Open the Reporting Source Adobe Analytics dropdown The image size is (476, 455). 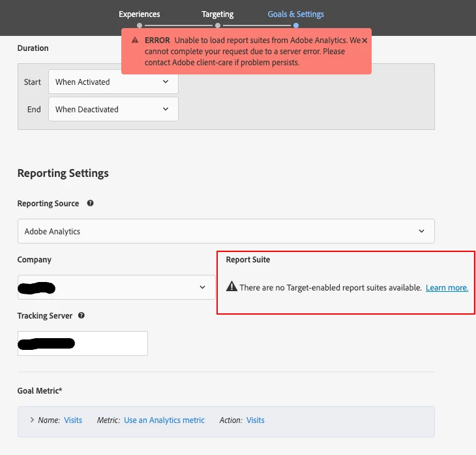point(226,231)
